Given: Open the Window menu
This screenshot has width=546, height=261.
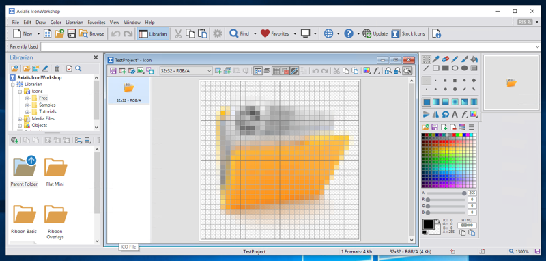Looking at the screenshot, I should (132, 23).
